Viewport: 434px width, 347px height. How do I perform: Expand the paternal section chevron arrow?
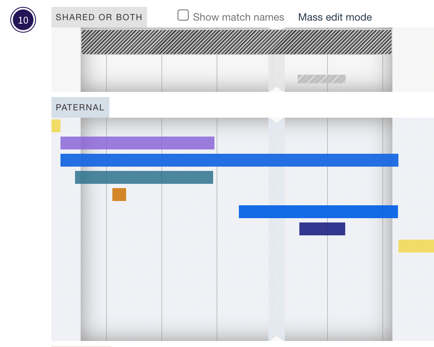[277, 119]
